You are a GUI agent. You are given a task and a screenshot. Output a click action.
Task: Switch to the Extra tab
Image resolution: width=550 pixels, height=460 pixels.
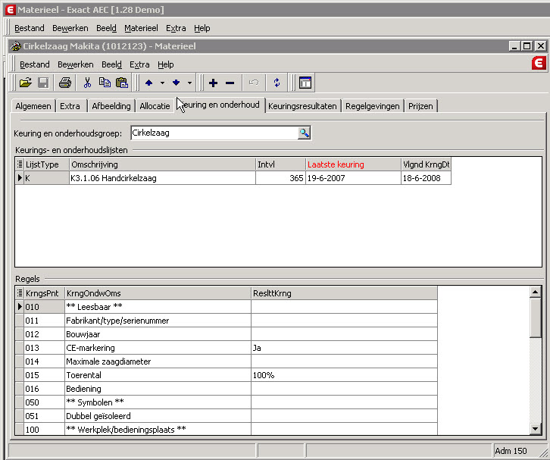tap(70, 106)
